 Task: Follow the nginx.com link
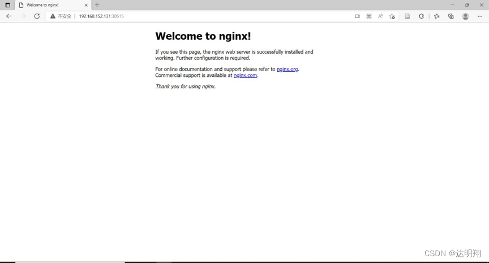(x=245, y=75)
